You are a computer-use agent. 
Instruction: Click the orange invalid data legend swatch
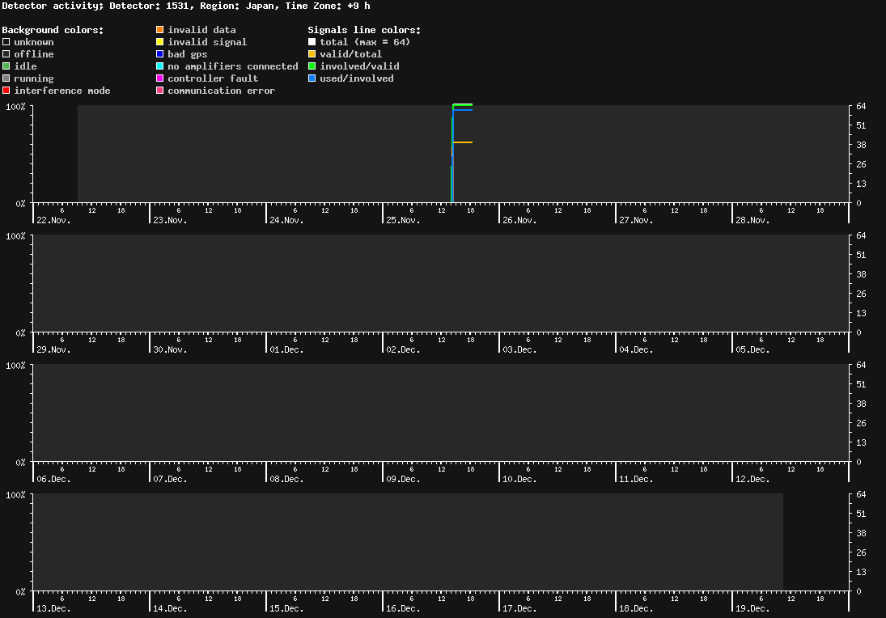coord(160,30)
